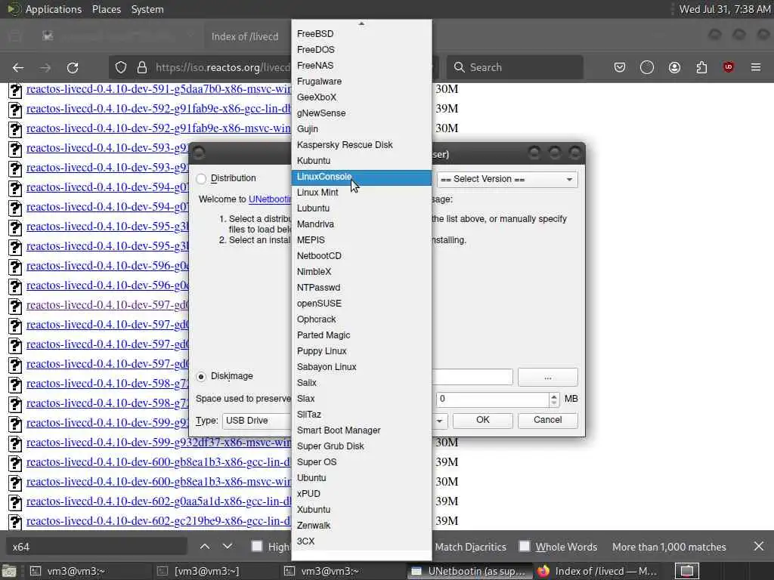Click find-bar next match arrow
The height and width of the screenshot is (580, 774).
227,547
